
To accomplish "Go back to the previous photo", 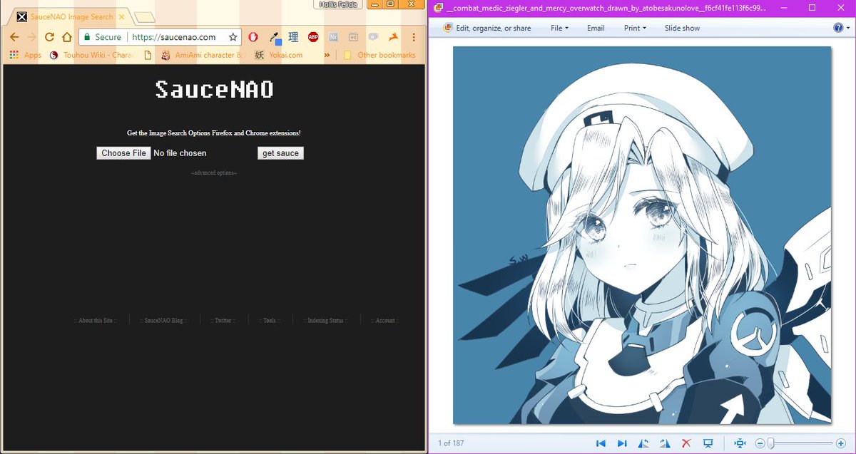I will pos(601,443).
